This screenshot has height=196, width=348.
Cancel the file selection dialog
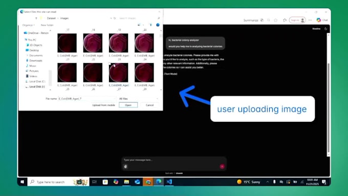[149, 105]
